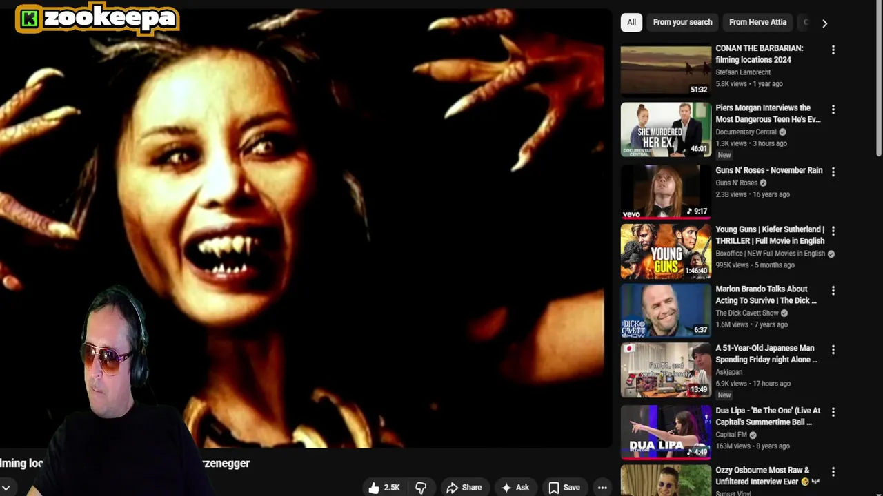Visit the Documentary Central channel

tap(746, 132)
